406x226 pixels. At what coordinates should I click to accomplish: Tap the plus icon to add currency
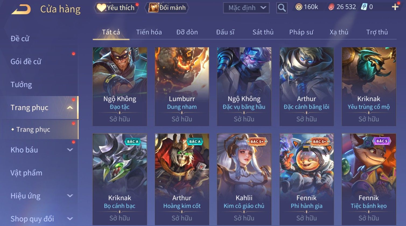tap(395, 7)
